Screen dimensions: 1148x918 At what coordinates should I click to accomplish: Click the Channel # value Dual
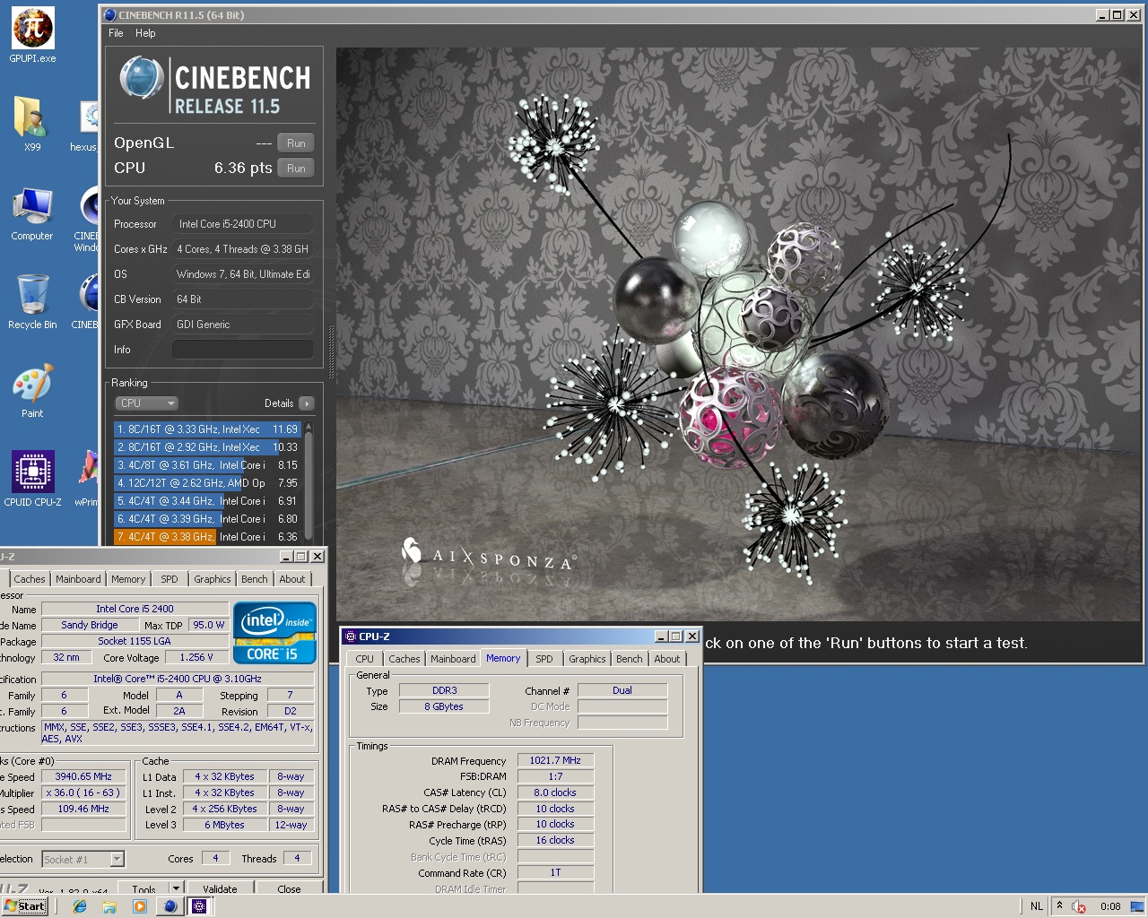tap(622, 690)
